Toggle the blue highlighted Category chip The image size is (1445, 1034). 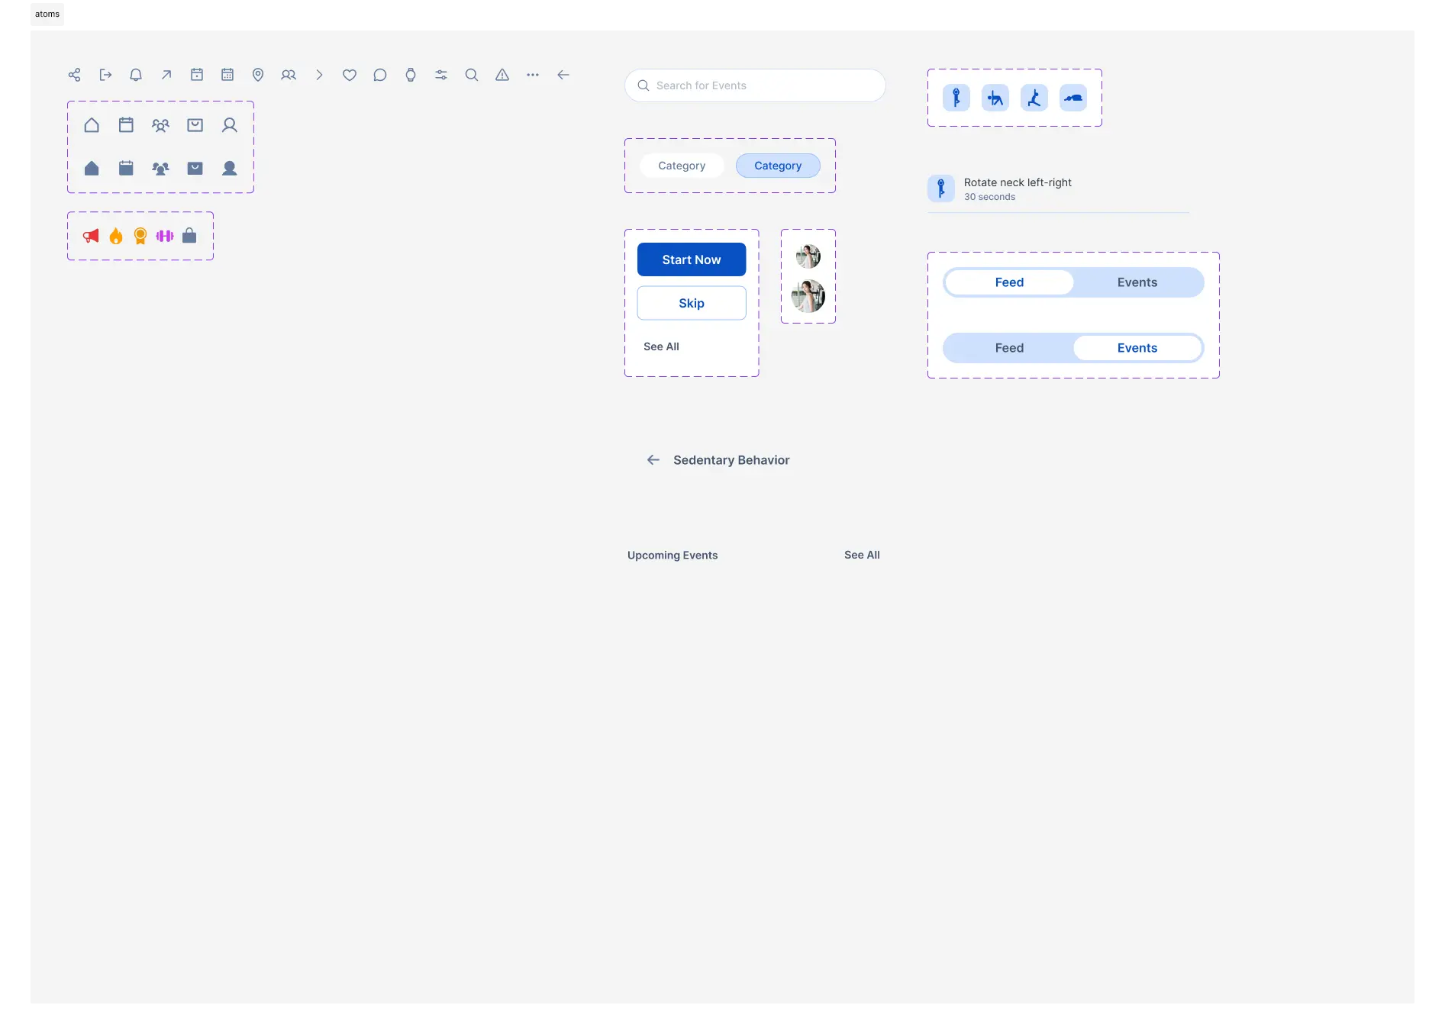pyautogui.click(x=778, y=166)
